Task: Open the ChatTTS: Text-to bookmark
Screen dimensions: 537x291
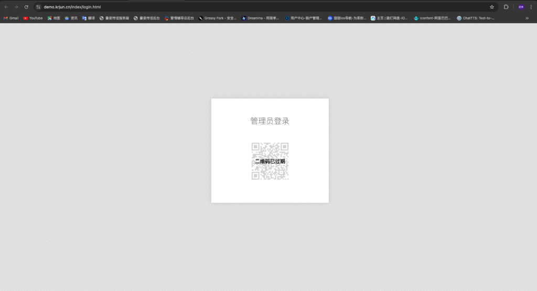Action: pyautogui.click(x=475, y=18)
